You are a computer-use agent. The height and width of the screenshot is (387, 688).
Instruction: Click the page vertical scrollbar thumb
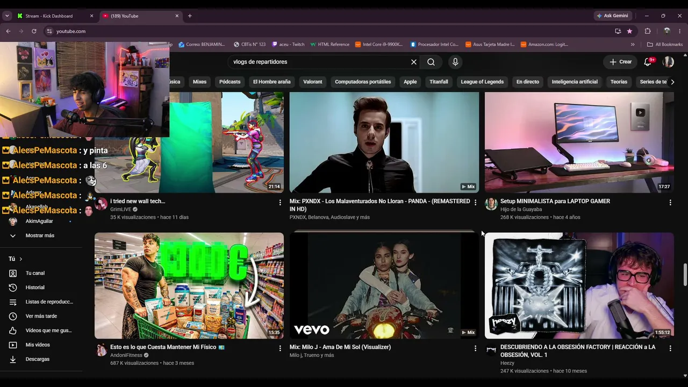685,275
